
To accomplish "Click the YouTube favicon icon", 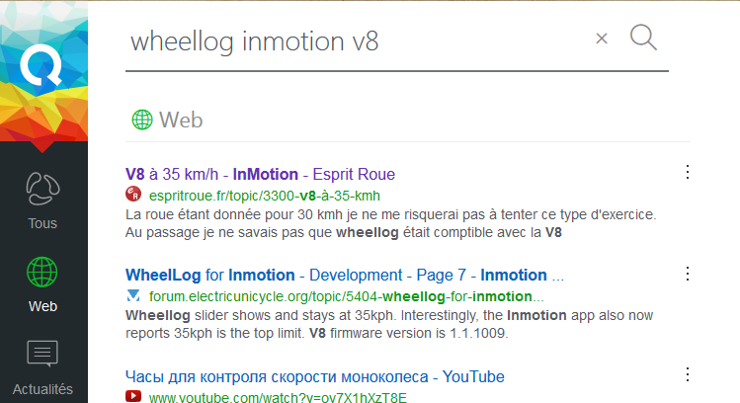I will 133,396.
